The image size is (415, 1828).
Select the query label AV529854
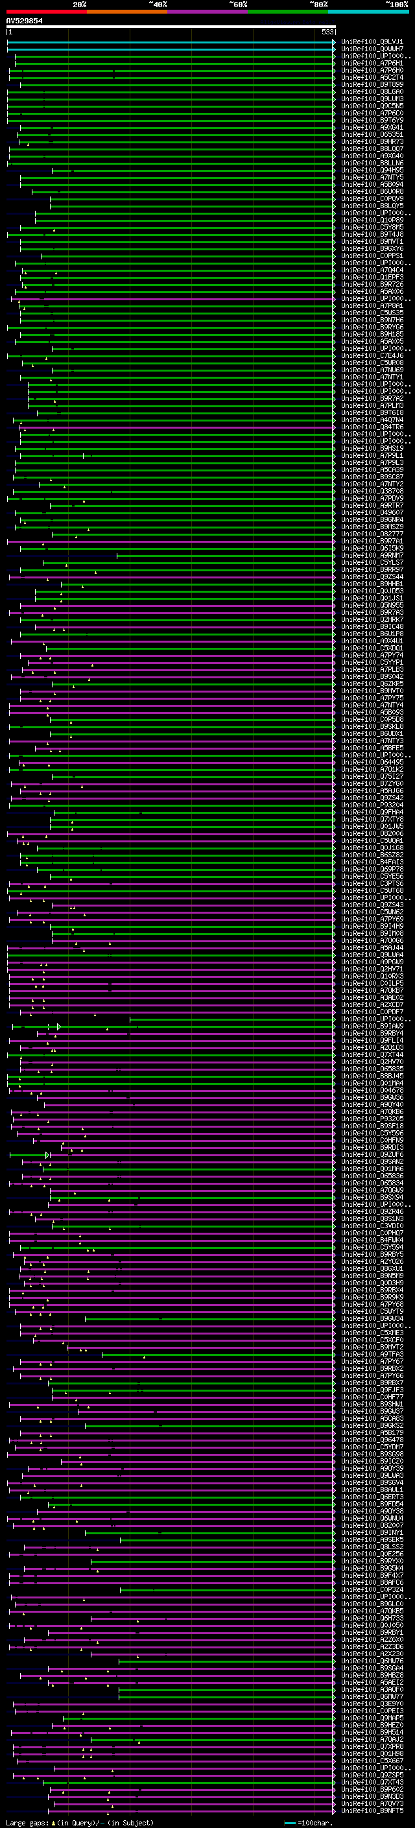[24, 21]
